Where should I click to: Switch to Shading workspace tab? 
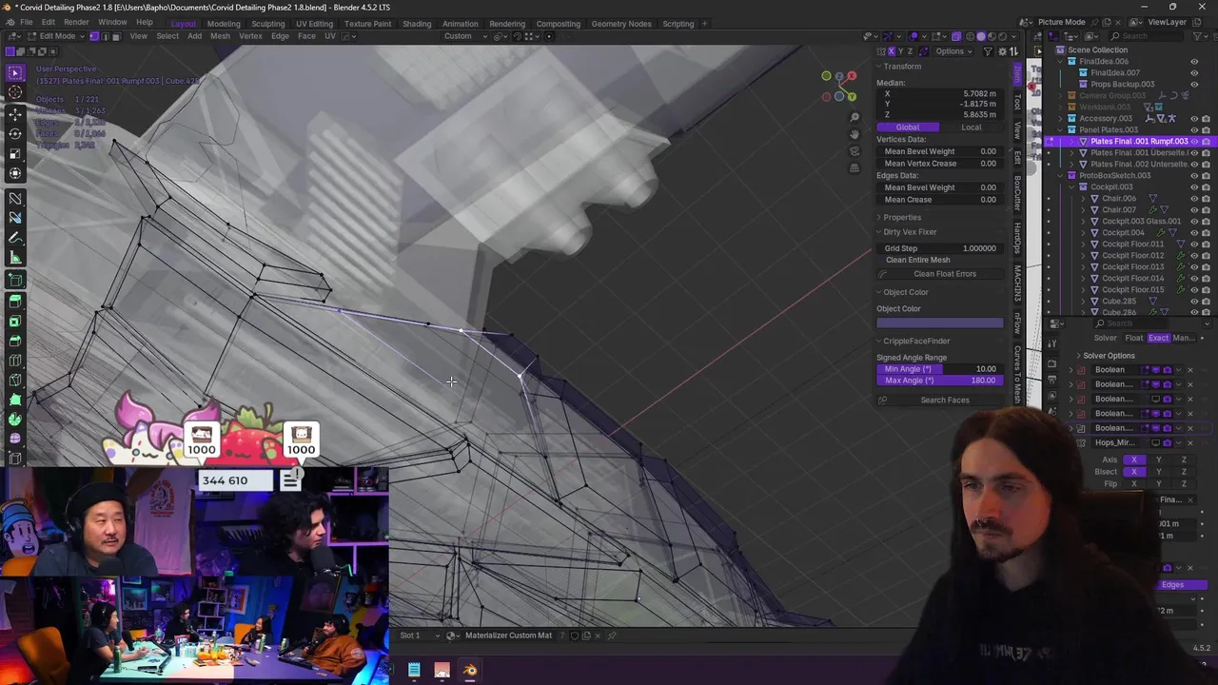417,24
